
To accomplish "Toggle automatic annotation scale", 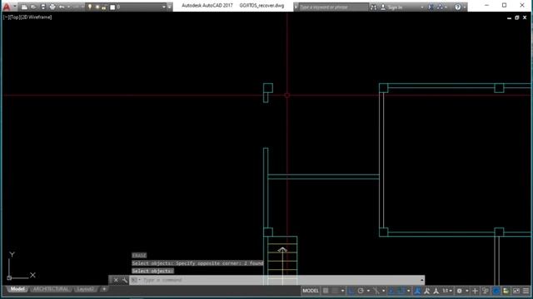I will pyautogui.click(x=427, y=291).
